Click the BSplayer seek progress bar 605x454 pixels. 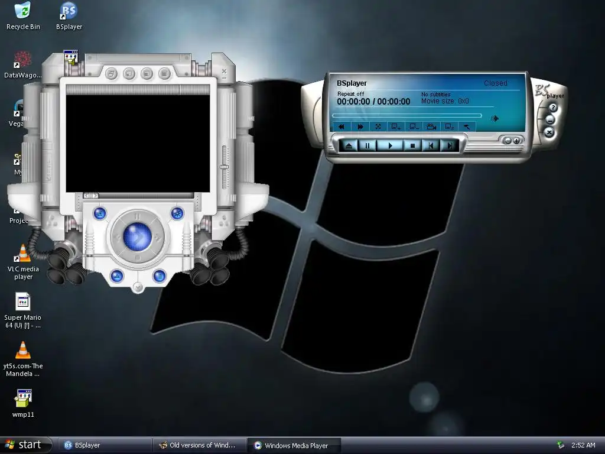tap(407, 115)
